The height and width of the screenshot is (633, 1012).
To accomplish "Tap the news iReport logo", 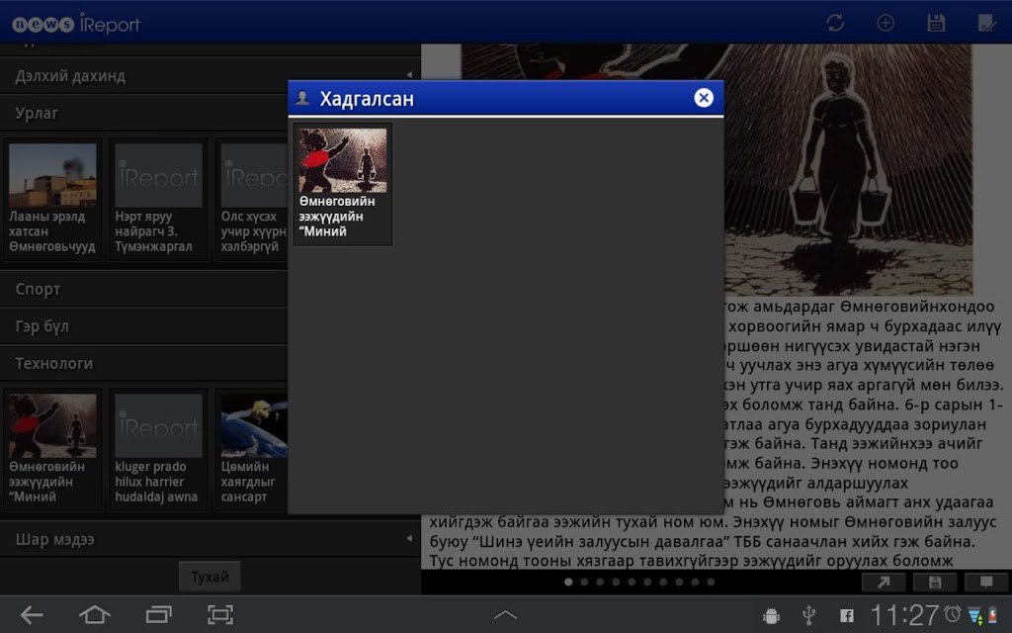I will (75, 24).
